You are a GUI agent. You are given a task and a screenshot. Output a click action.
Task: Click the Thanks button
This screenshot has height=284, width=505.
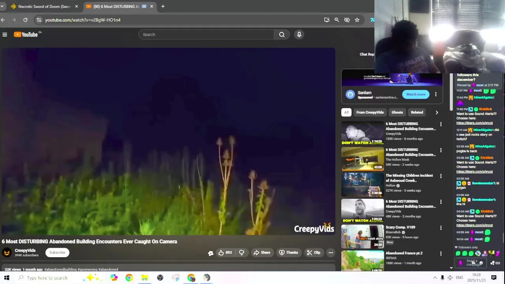[288, 252]
